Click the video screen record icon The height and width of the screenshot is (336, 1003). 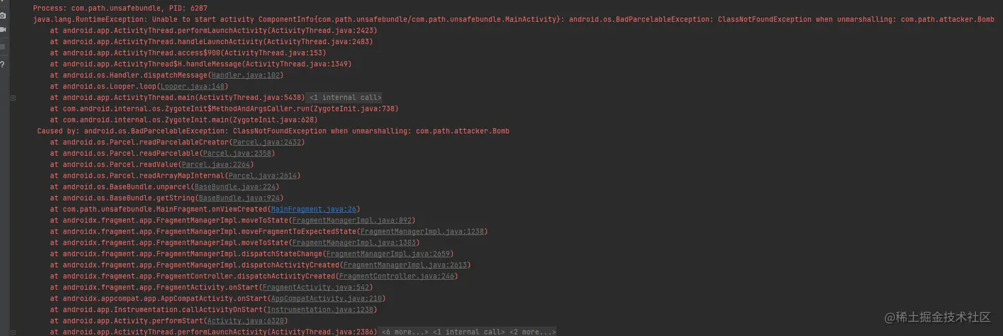(x=3, y=30)
